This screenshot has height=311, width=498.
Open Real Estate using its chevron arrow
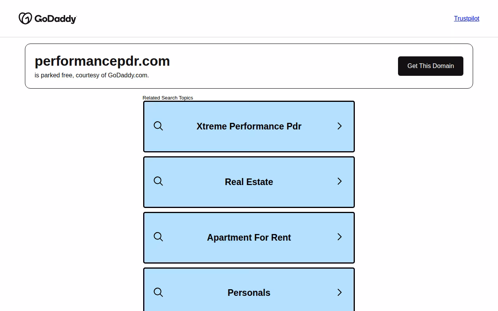[x=340, y=181]
